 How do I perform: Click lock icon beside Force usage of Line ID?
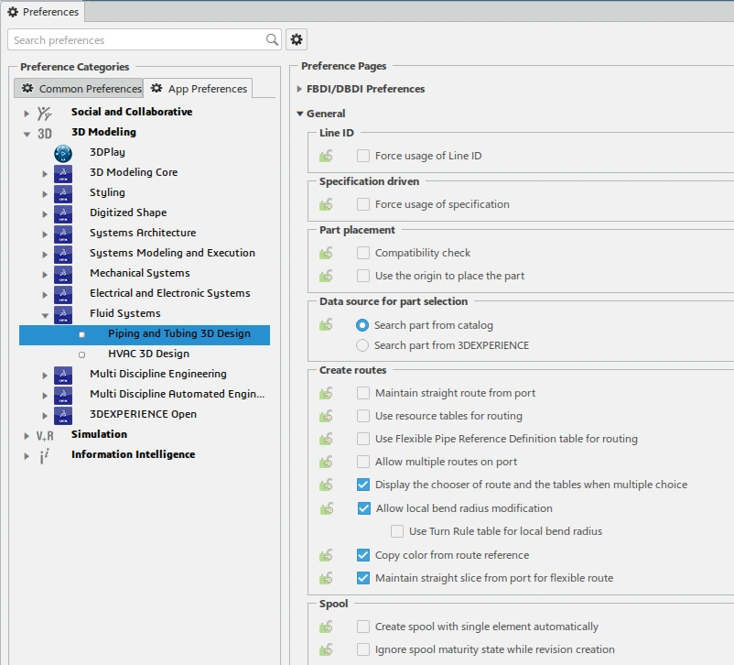click(x=326, y=157)
